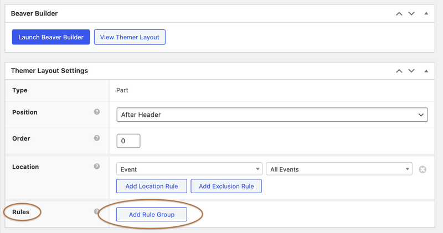443x233 pixels.
Task: Move Beaver Builder panel up
Action: 399,13
